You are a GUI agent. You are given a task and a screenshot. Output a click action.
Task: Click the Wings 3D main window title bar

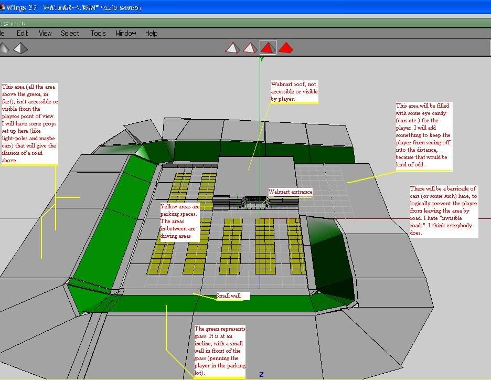(x=262, y=8)
